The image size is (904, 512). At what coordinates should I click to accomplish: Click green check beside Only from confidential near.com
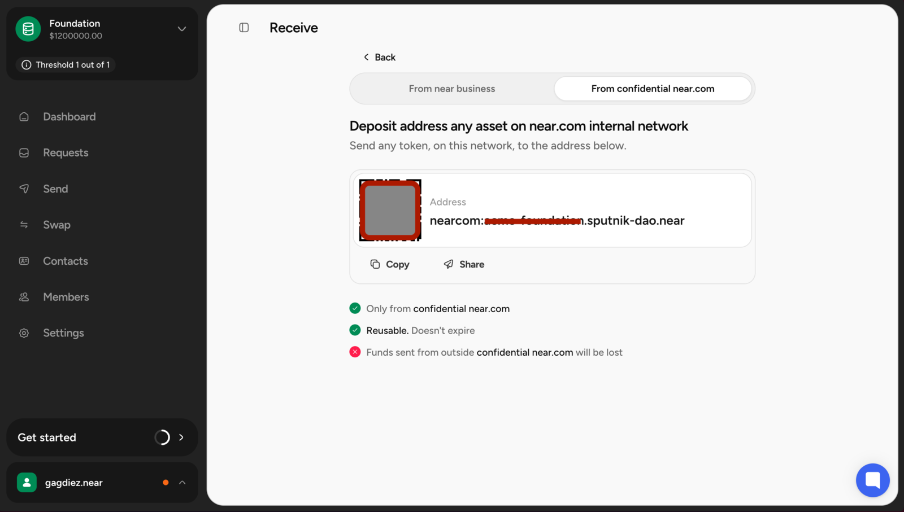click(355, 308)
